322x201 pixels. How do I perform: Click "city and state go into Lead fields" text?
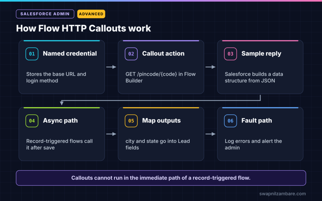(x=158, y=144)
